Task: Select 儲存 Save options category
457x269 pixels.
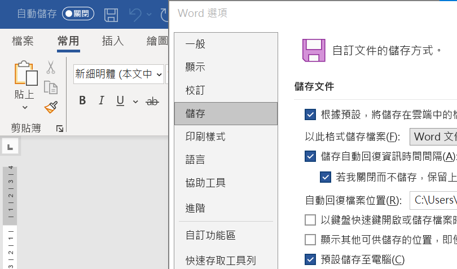Action: click(226, 114)
